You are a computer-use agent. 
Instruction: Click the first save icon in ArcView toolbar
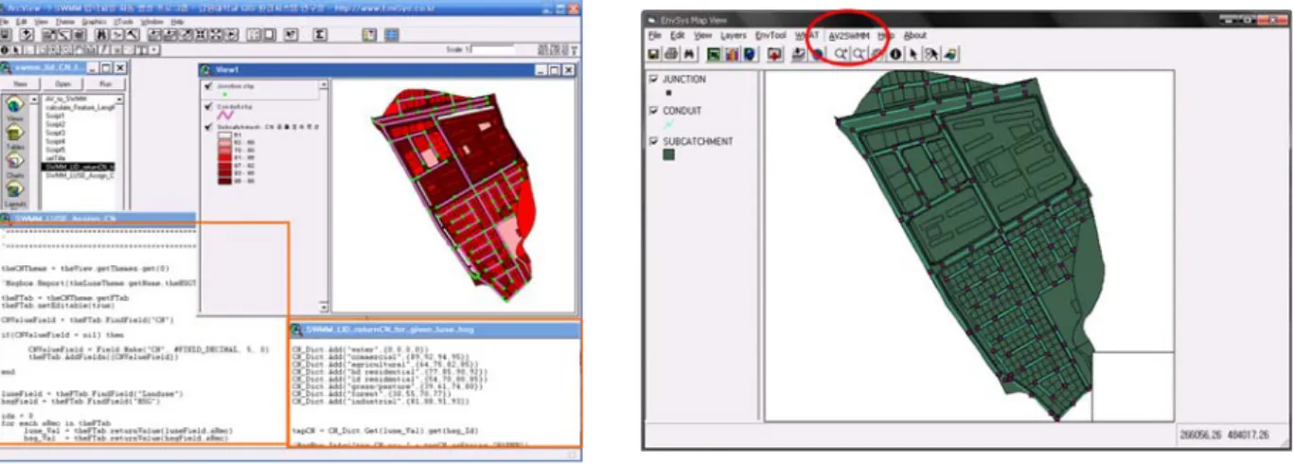click(x=6, y=34)
